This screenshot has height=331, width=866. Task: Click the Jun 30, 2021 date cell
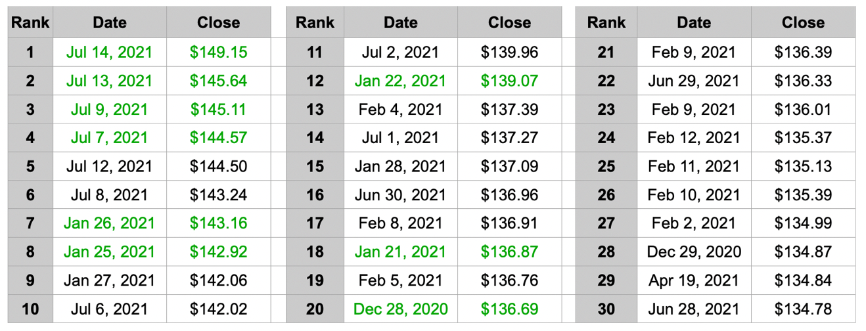click(x=401, y=195)
